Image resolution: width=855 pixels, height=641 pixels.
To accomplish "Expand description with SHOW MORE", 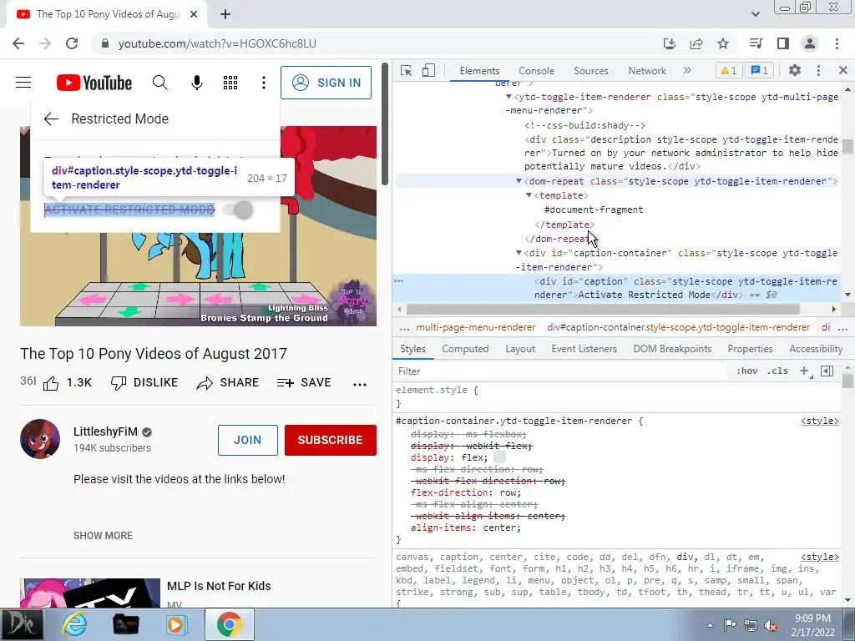I will point(103,536).
